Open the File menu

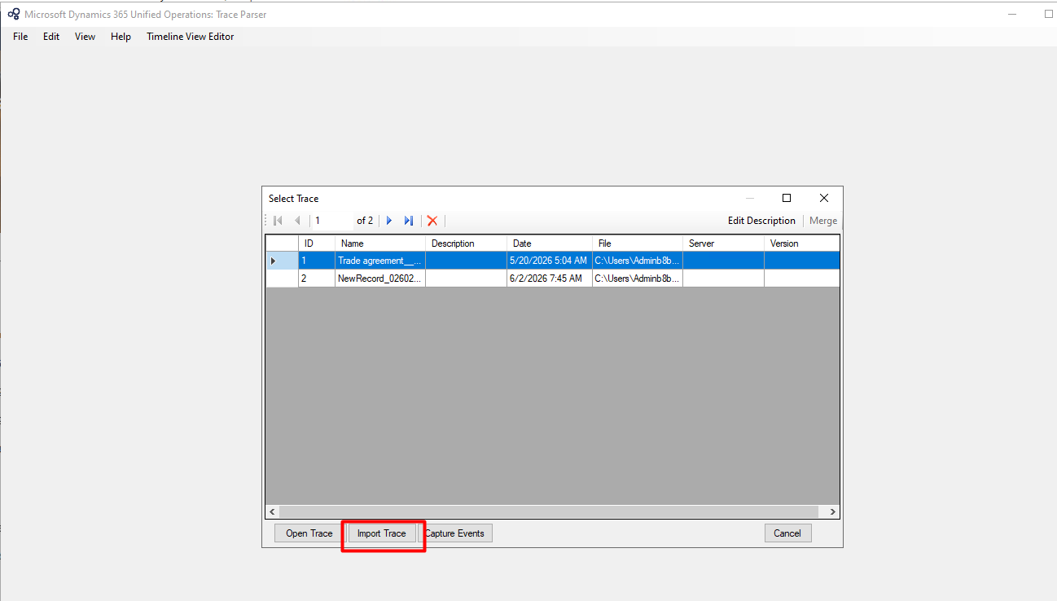(x=20, y=37)
